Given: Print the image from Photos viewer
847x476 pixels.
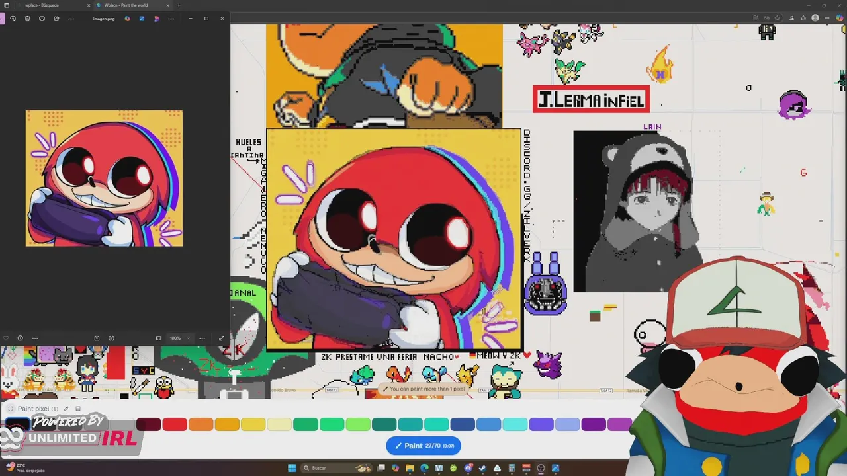Looking at the screenshot, I should (42, 19).
